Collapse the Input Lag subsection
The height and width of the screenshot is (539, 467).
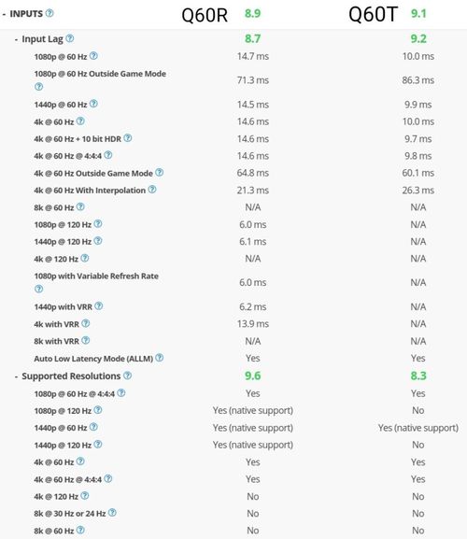pyautogui.click(x=16, y=39)
